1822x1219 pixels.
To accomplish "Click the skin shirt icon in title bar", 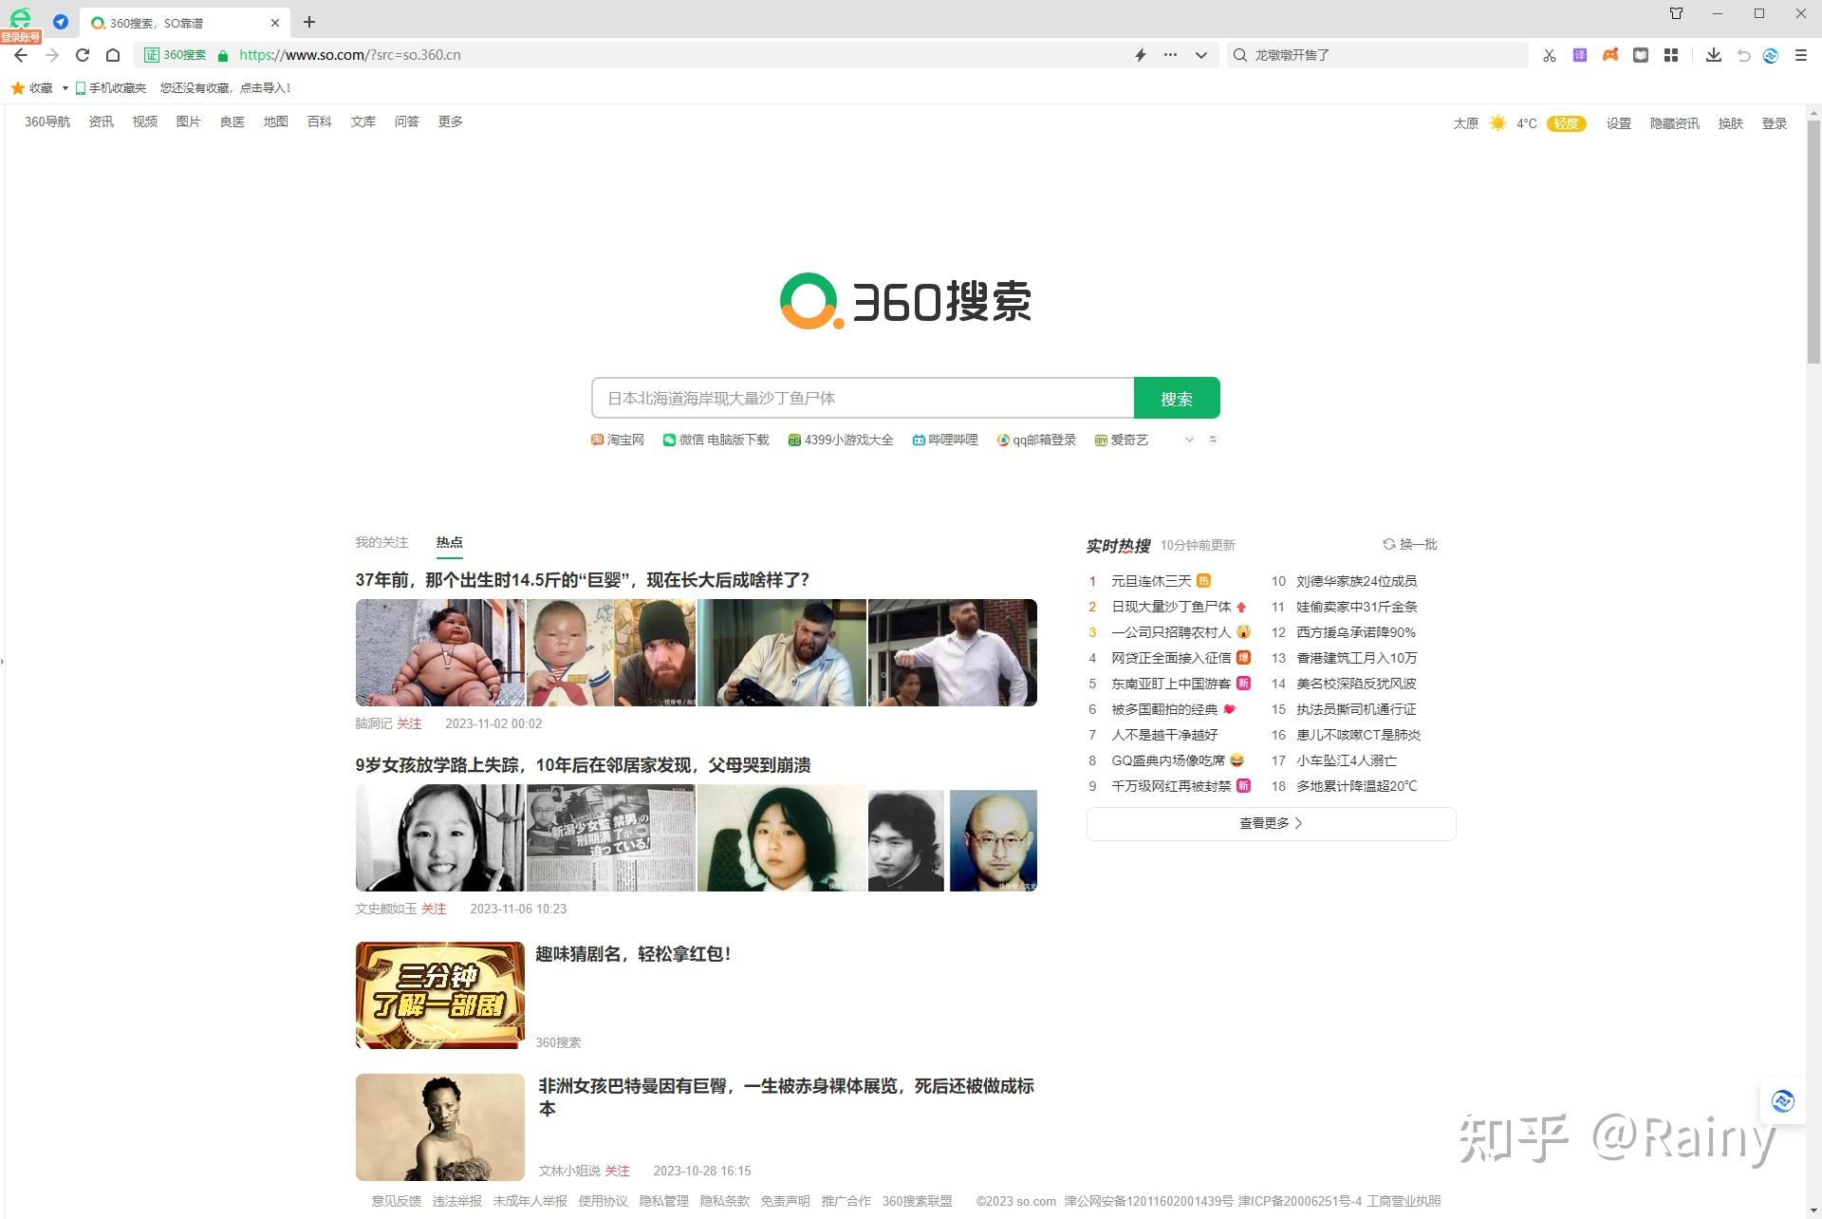I will (1677, 13).
